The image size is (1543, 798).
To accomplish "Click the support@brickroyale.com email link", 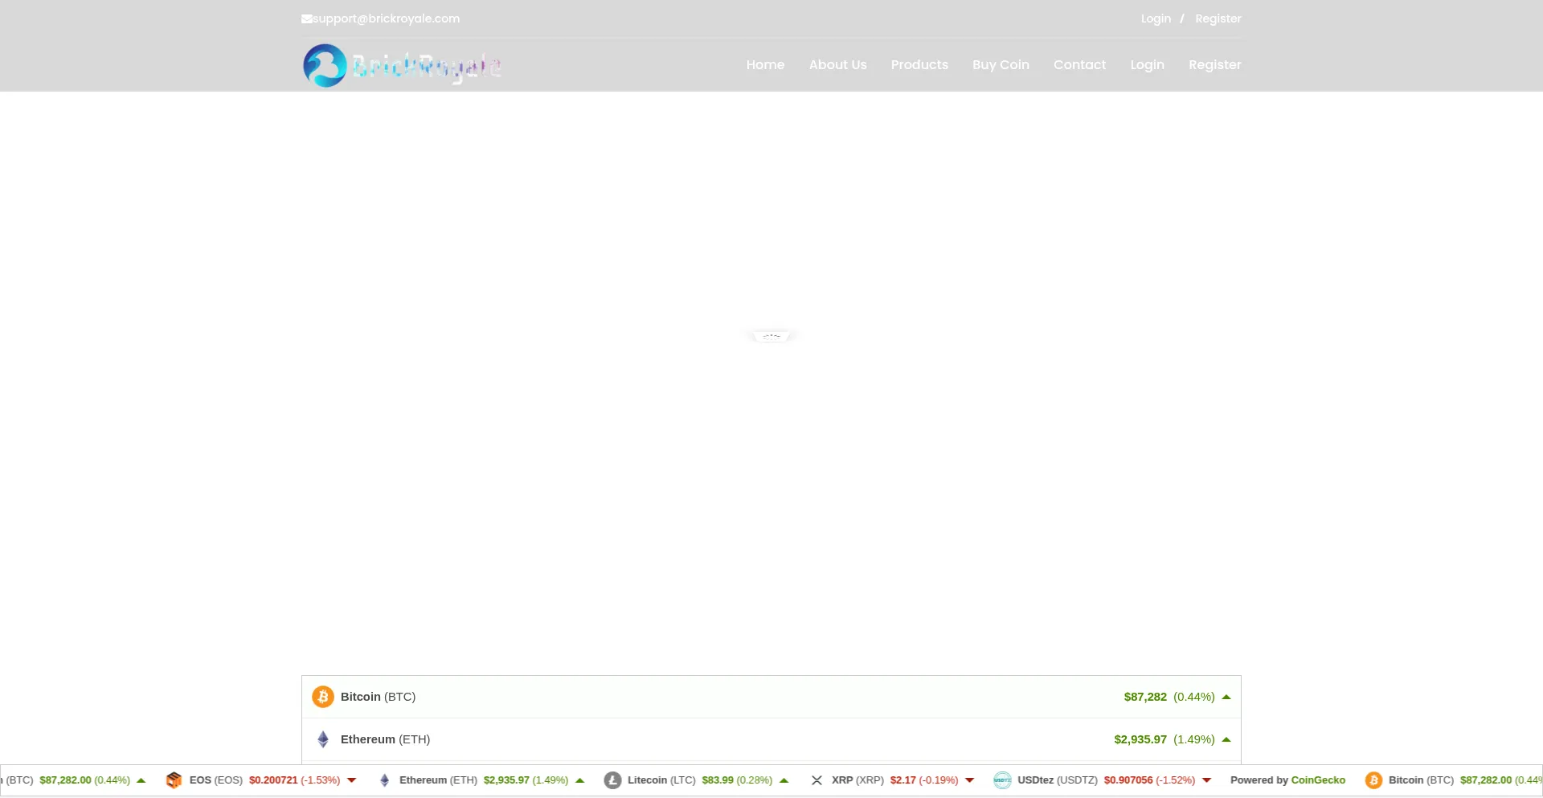I will click(x=387, y=19).
